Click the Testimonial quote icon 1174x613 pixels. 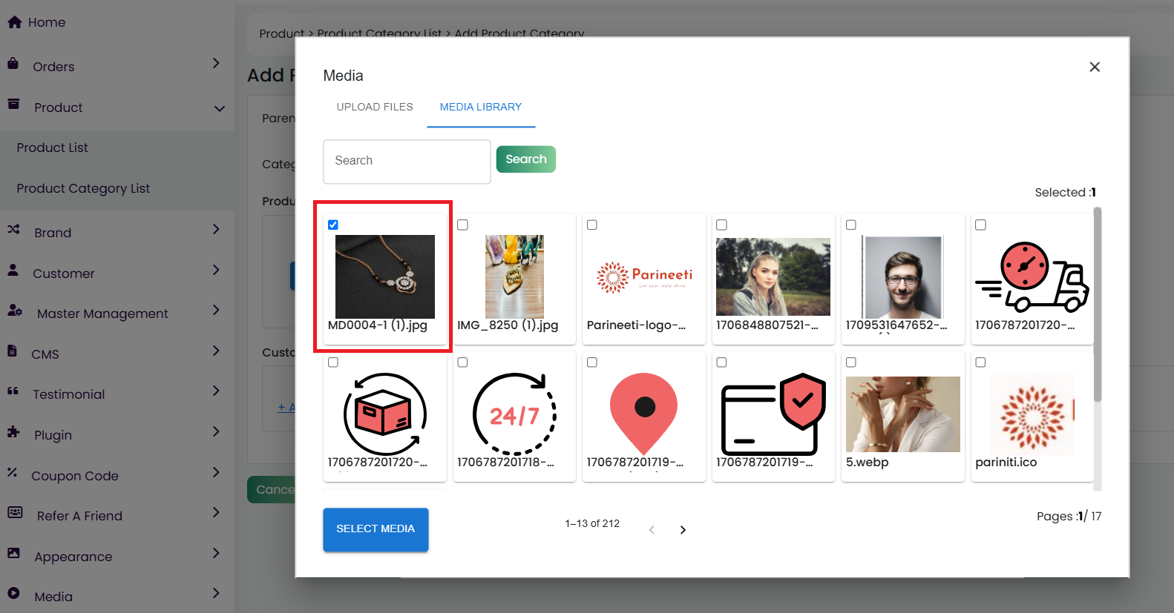13,391
